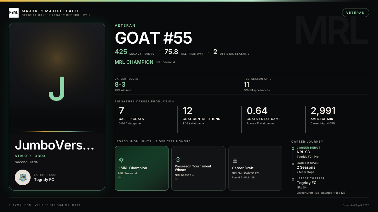The width and height of the screenshot is (378, 212).
Task: Open the Career Draft highlight card
Action: (255, 168)
